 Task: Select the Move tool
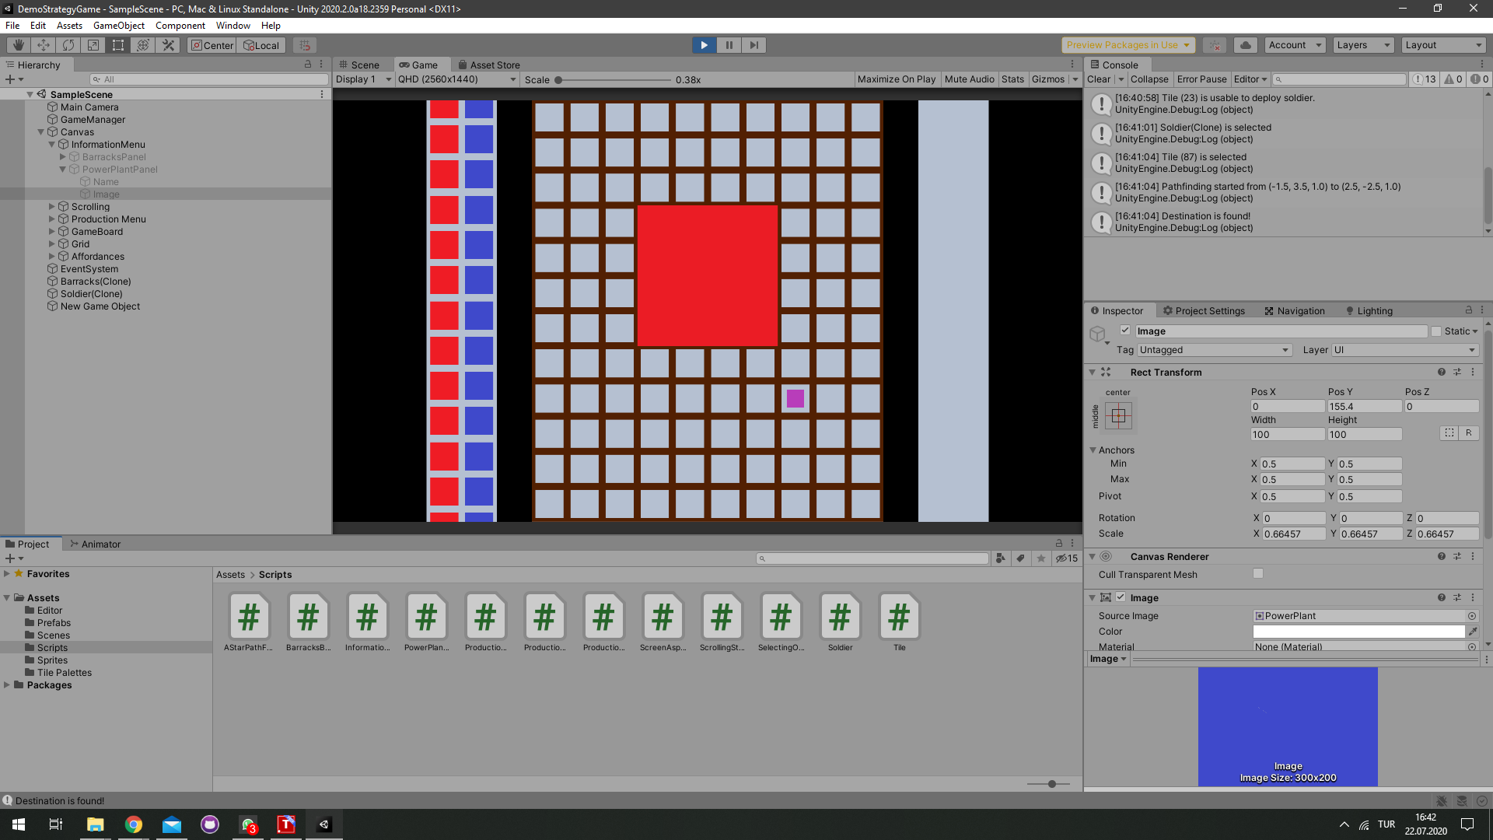[44, 45]
